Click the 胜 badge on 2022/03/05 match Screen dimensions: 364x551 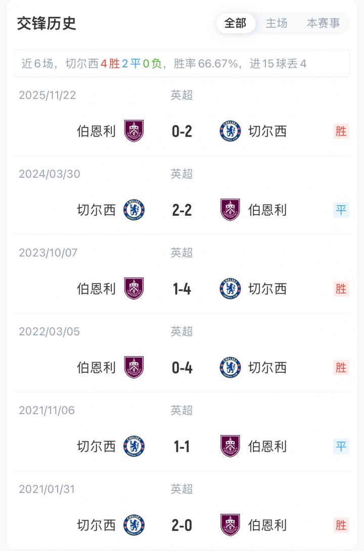click(x=341, y=368)
